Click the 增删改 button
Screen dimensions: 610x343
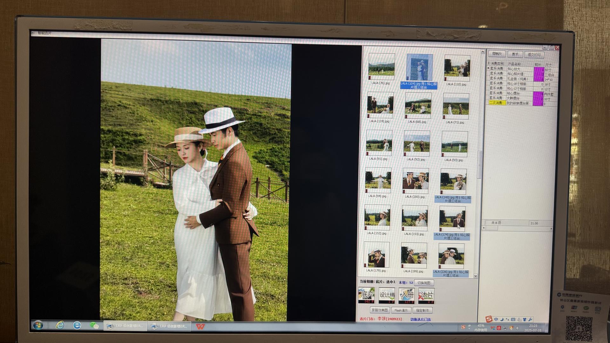497,54
